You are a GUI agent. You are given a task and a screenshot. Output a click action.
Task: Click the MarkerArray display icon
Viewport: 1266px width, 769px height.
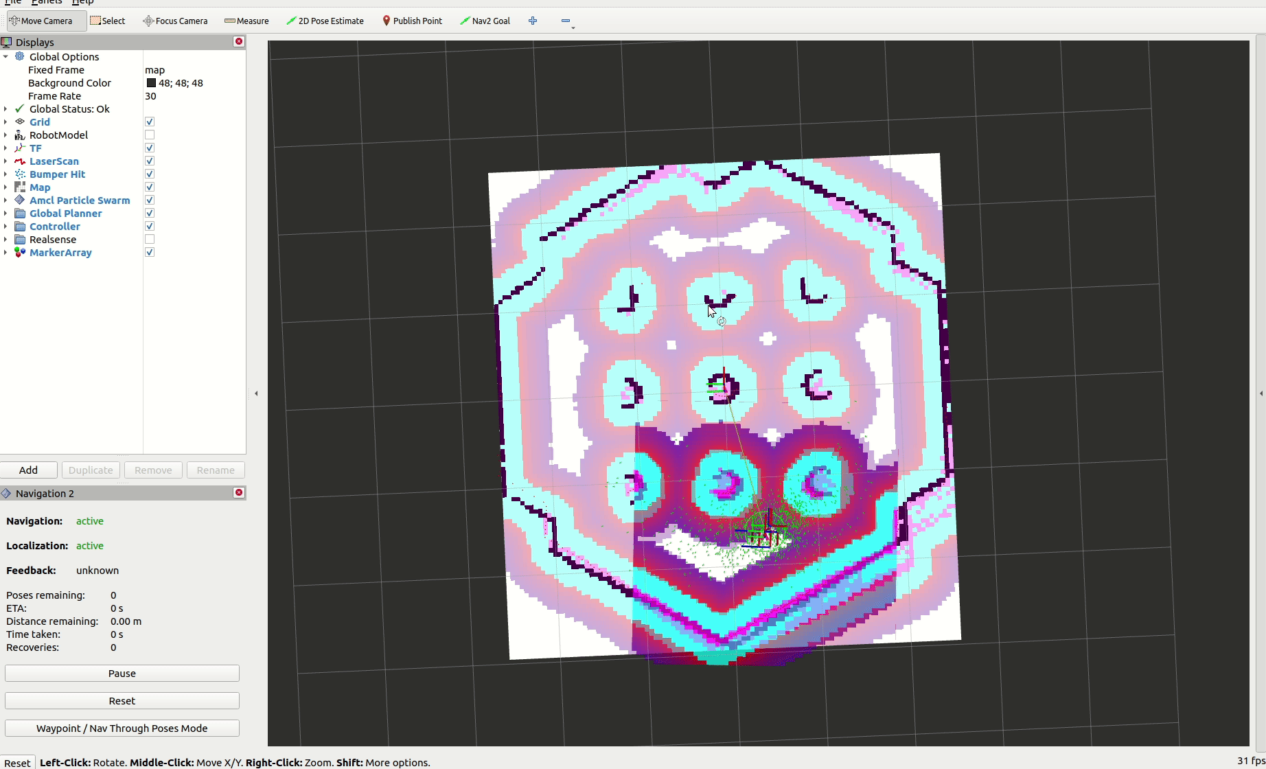coord(20,252)
